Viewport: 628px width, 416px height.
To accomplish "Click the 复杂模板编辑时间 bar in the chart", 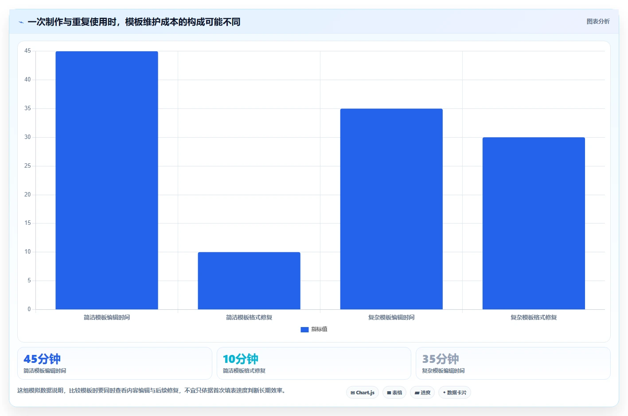I will point(391,209).
